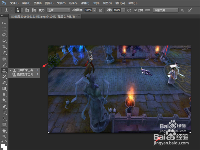Screen dimensions: 200x150
Task: Select the Path Selection tool
Action: [4, 118]
